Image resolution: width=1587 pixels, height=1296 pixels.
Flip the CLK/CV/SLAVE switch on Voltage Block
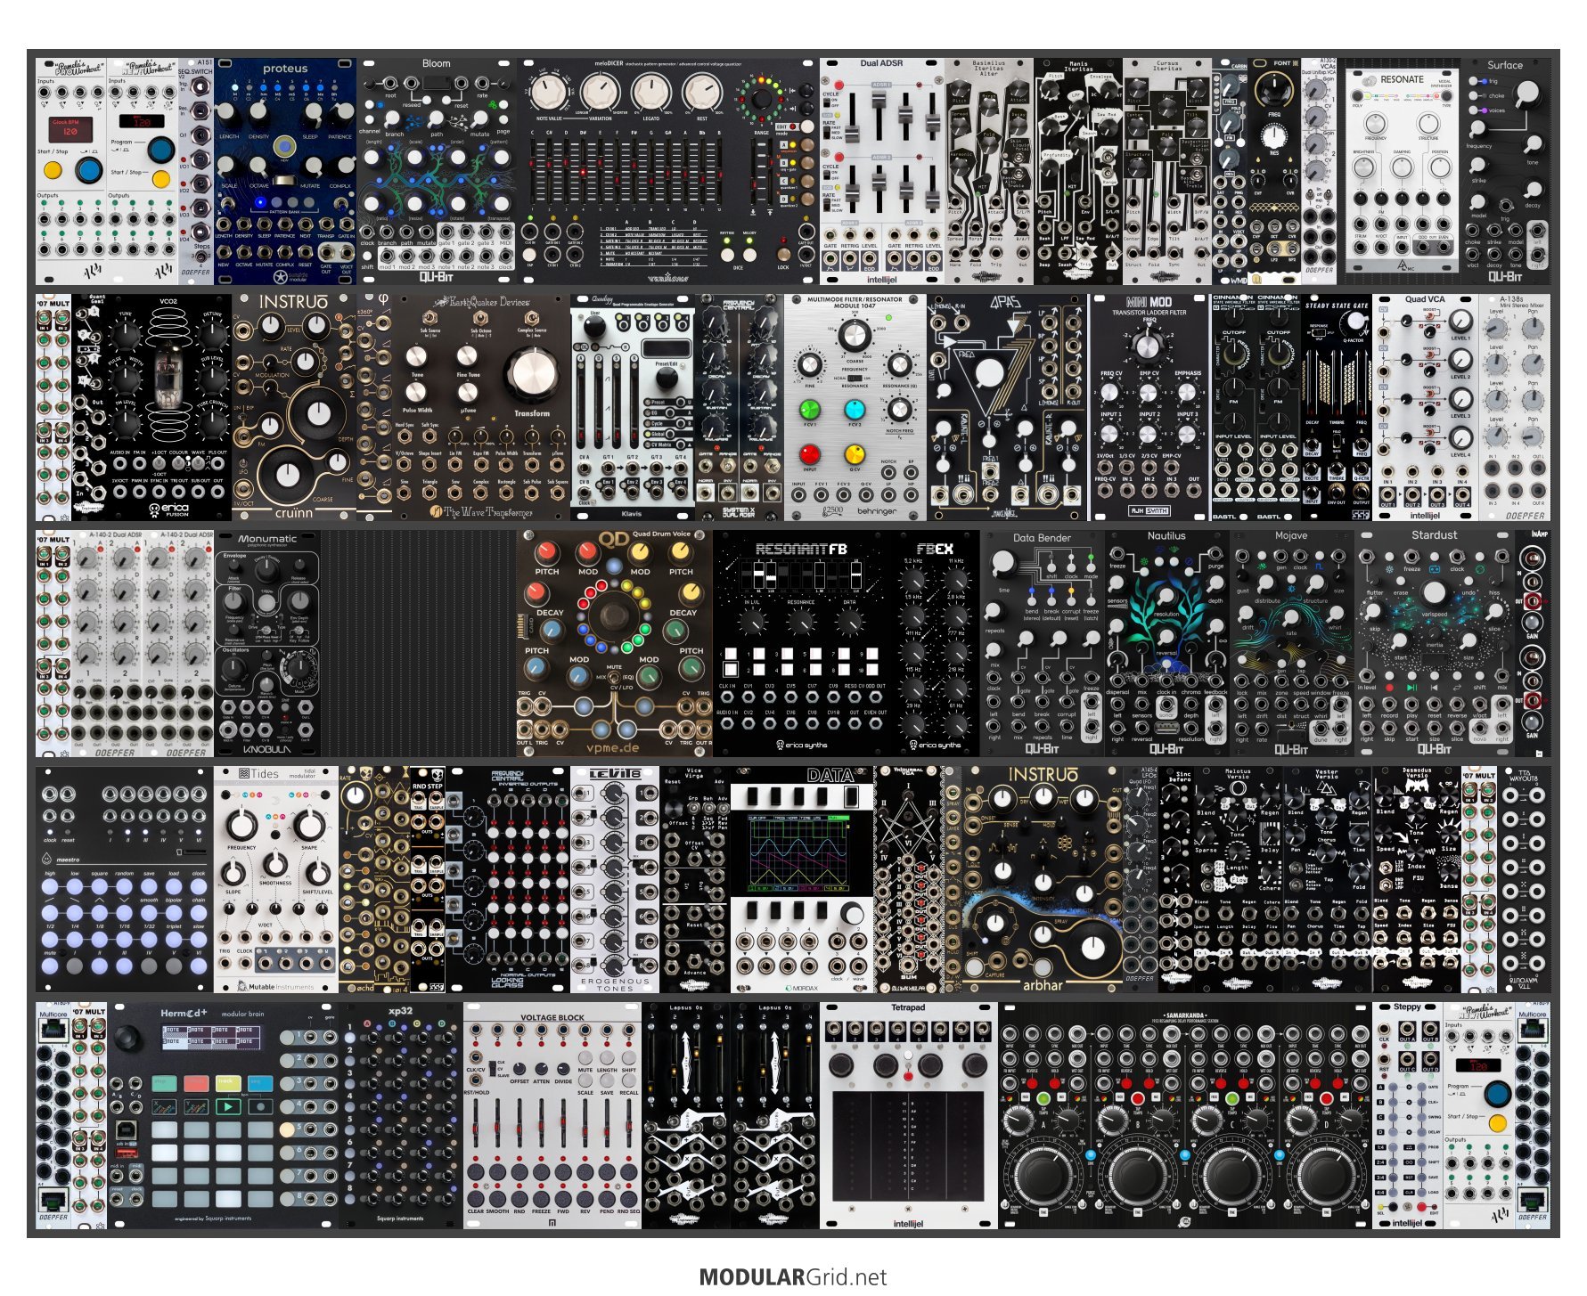click(492, 1069)
